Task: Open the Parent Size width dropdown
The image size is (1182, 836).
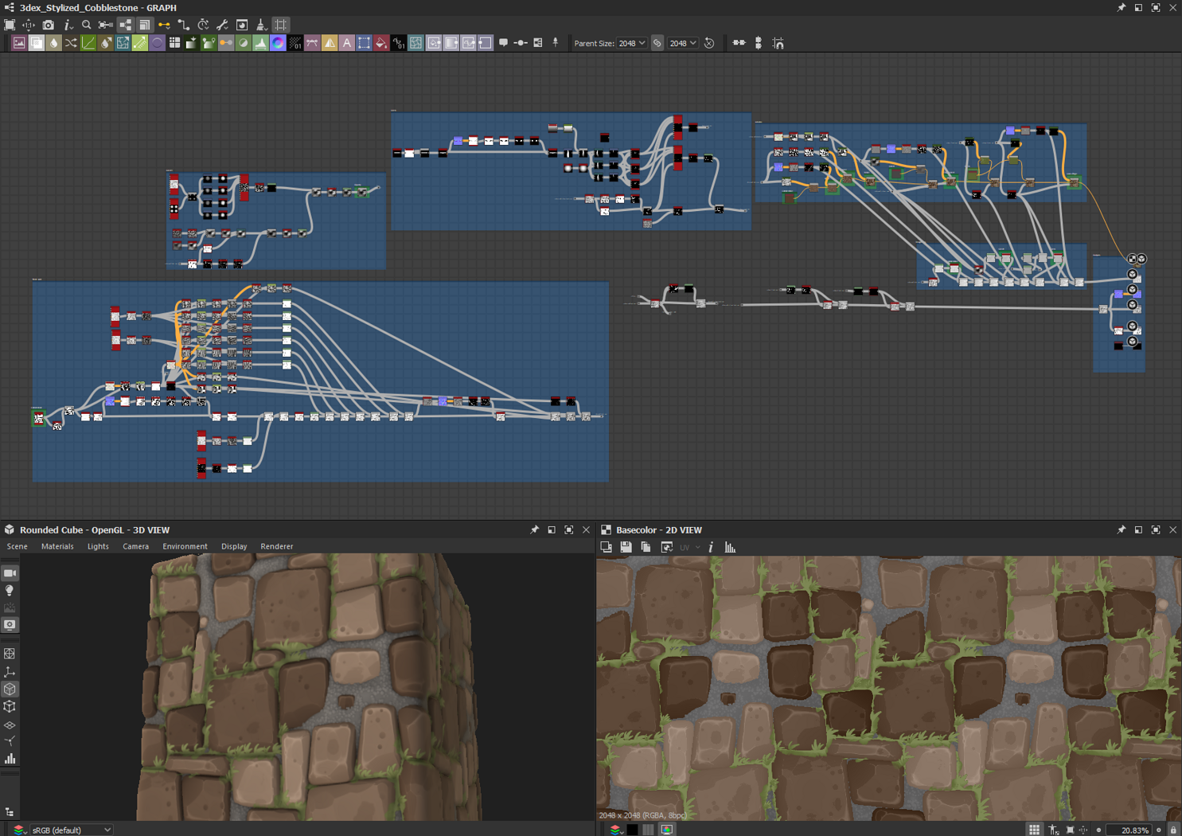Action: coord(632,44)
